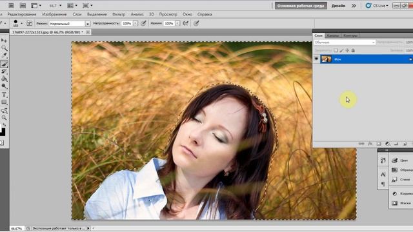The height and width of the screenshot is (232, 413).
Task: Open the Character panel icon
Action: tap(383, 174)
